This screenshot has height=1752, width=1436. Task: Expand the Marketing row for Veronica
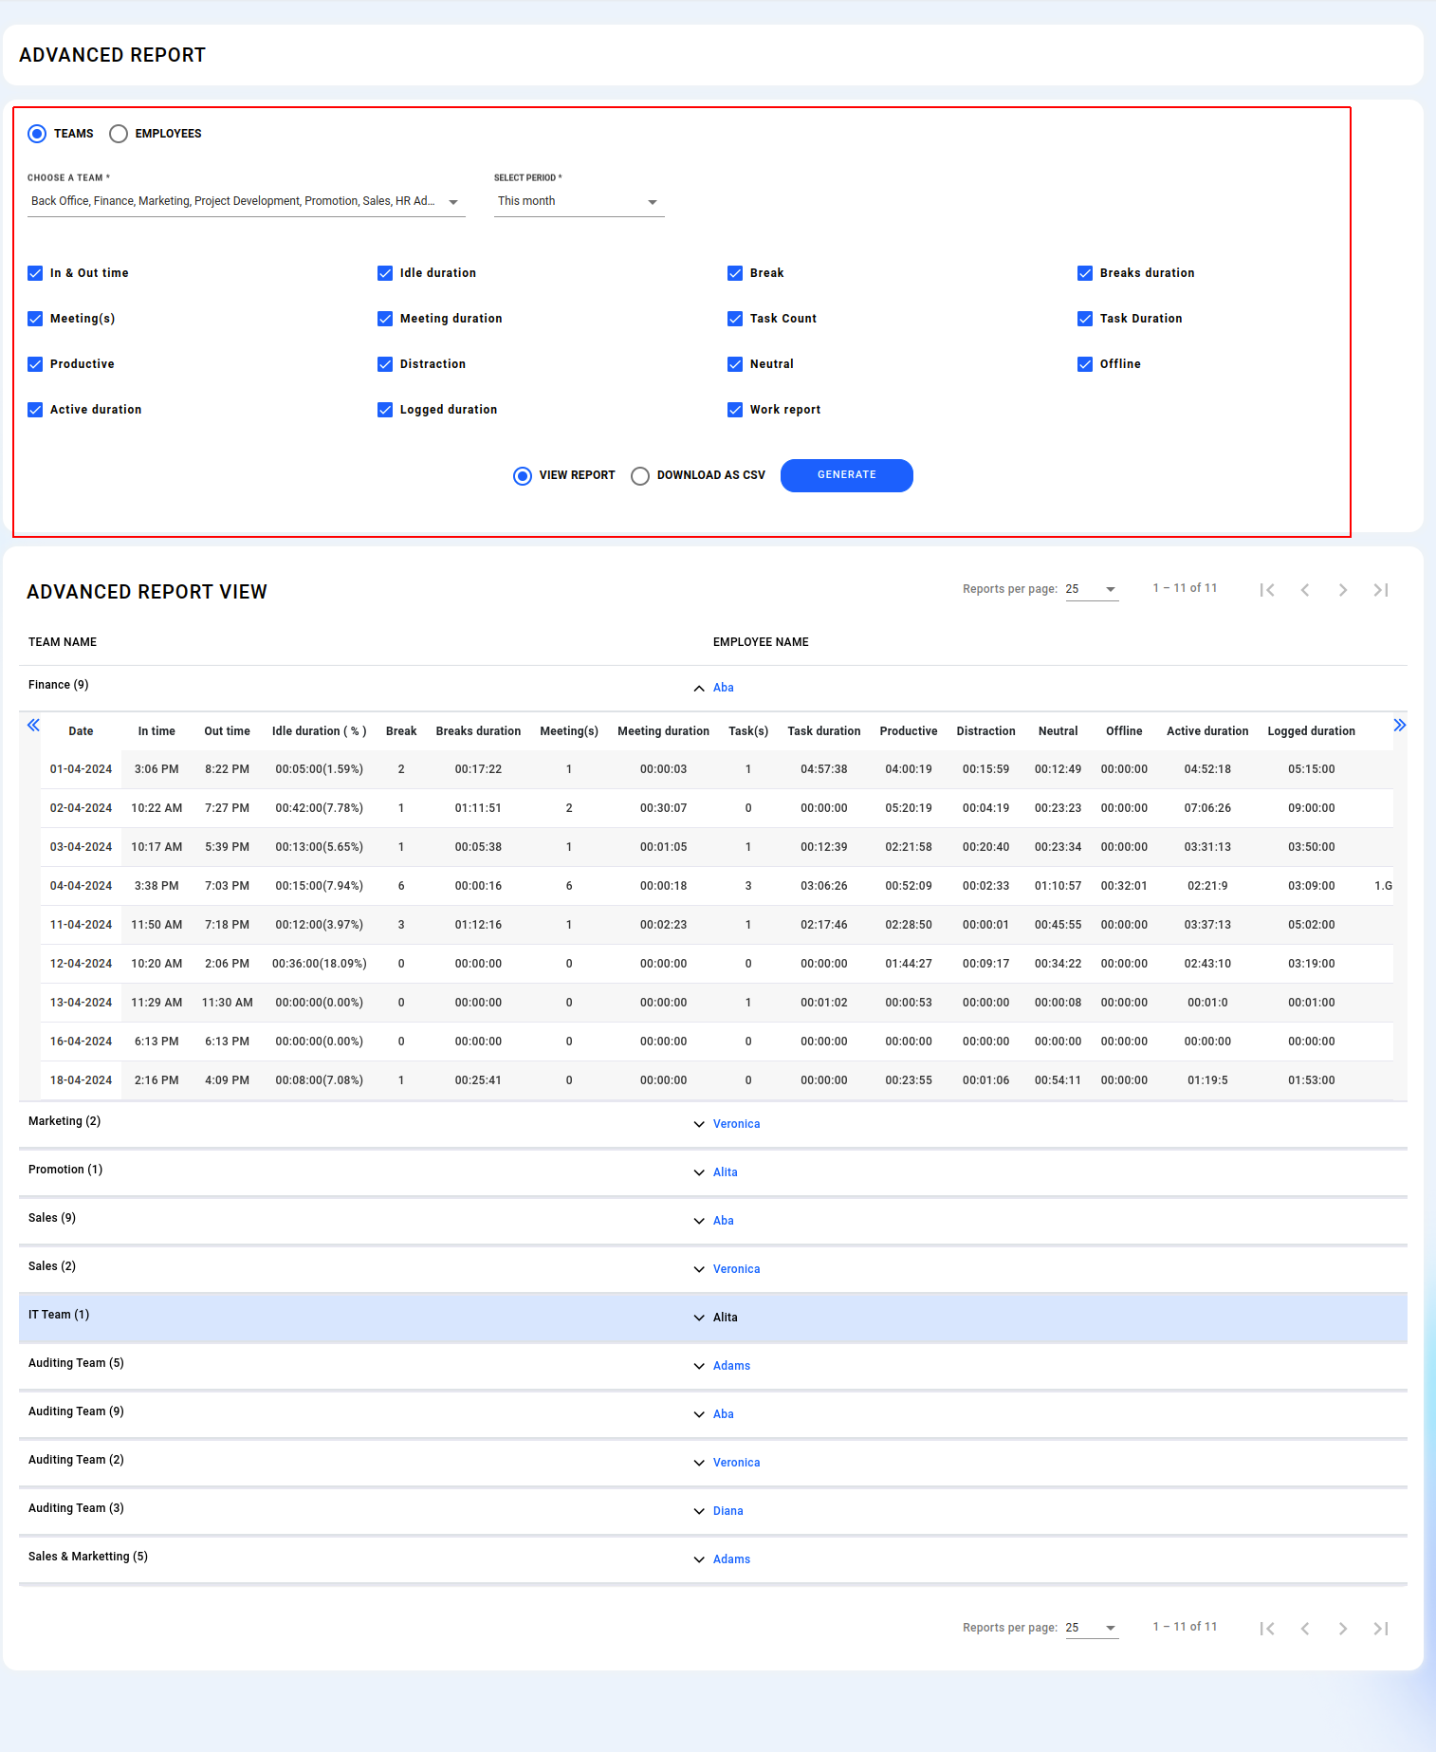click(x=699, y=1124)
